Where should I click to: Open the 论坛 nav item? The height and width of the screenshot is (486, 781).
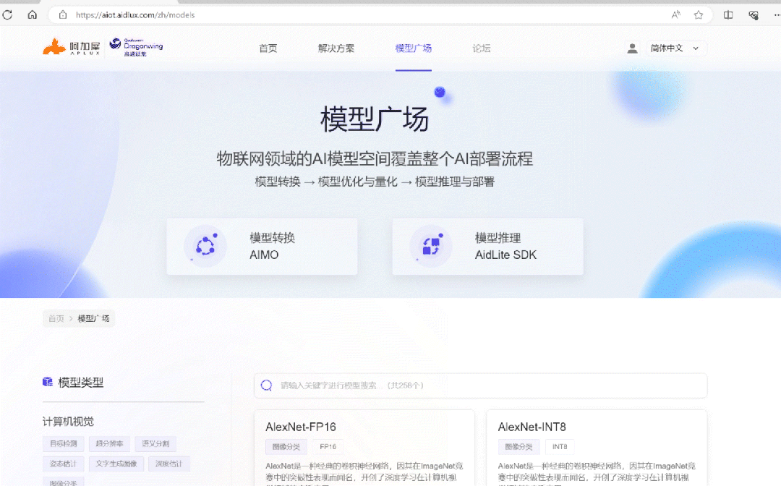click(x=482, y=48)
